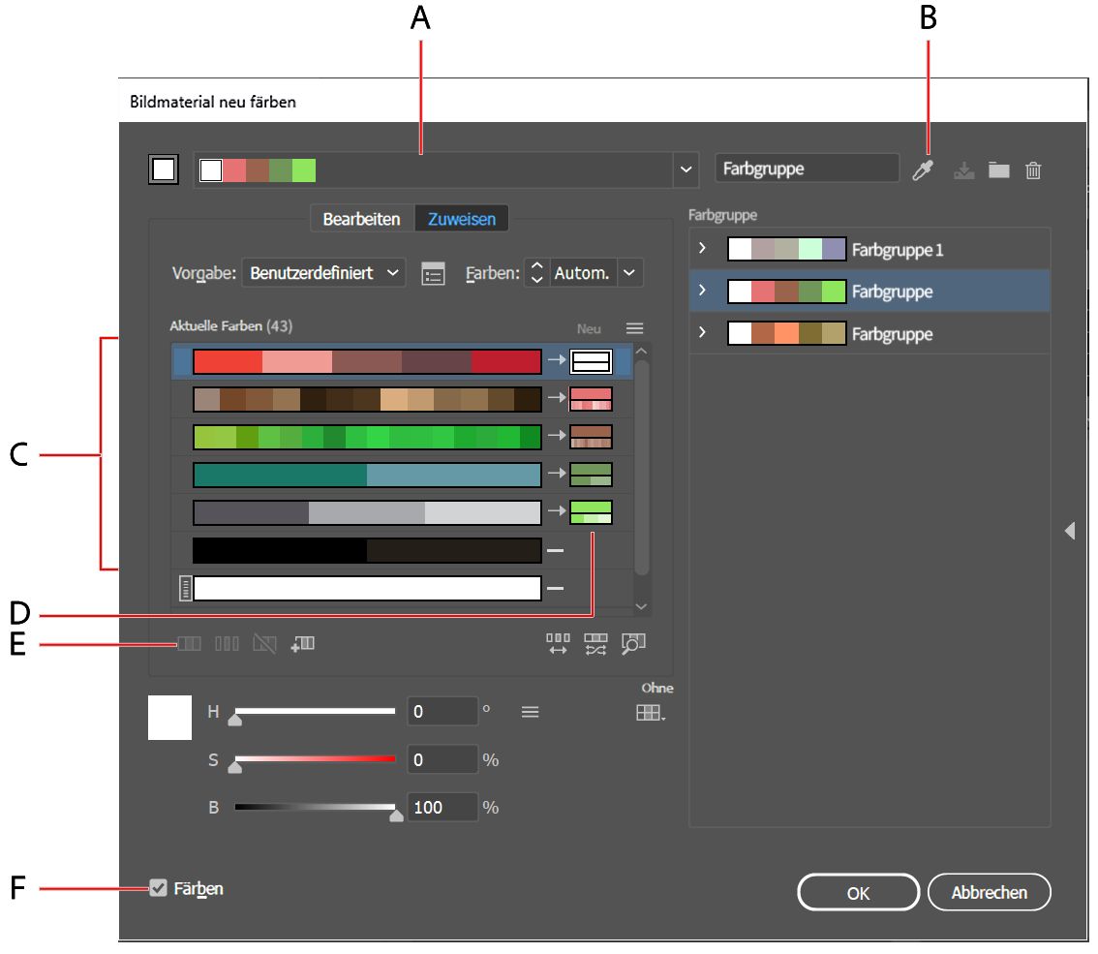The height and width of the screenshot is (954, 1098).
Task: Click the H hue slider
Action: pos(315,712)
